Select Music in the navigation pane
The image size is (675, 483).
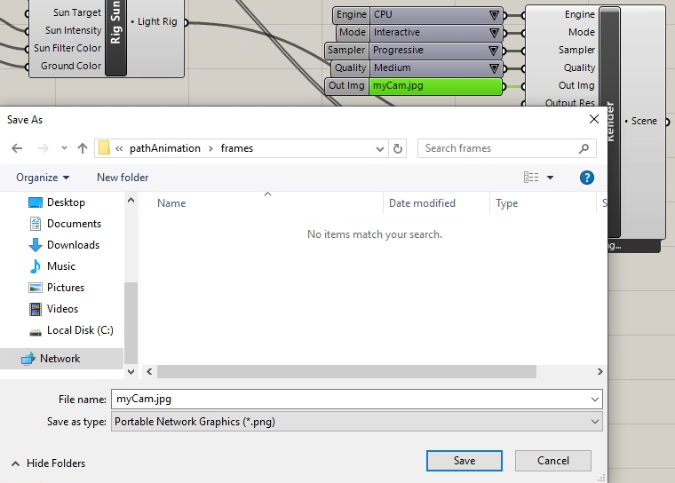pyautogui.click(x=61, y=266)
